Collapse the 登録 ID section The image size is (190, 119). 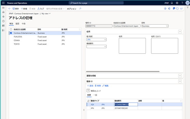[x=180, y=81]
